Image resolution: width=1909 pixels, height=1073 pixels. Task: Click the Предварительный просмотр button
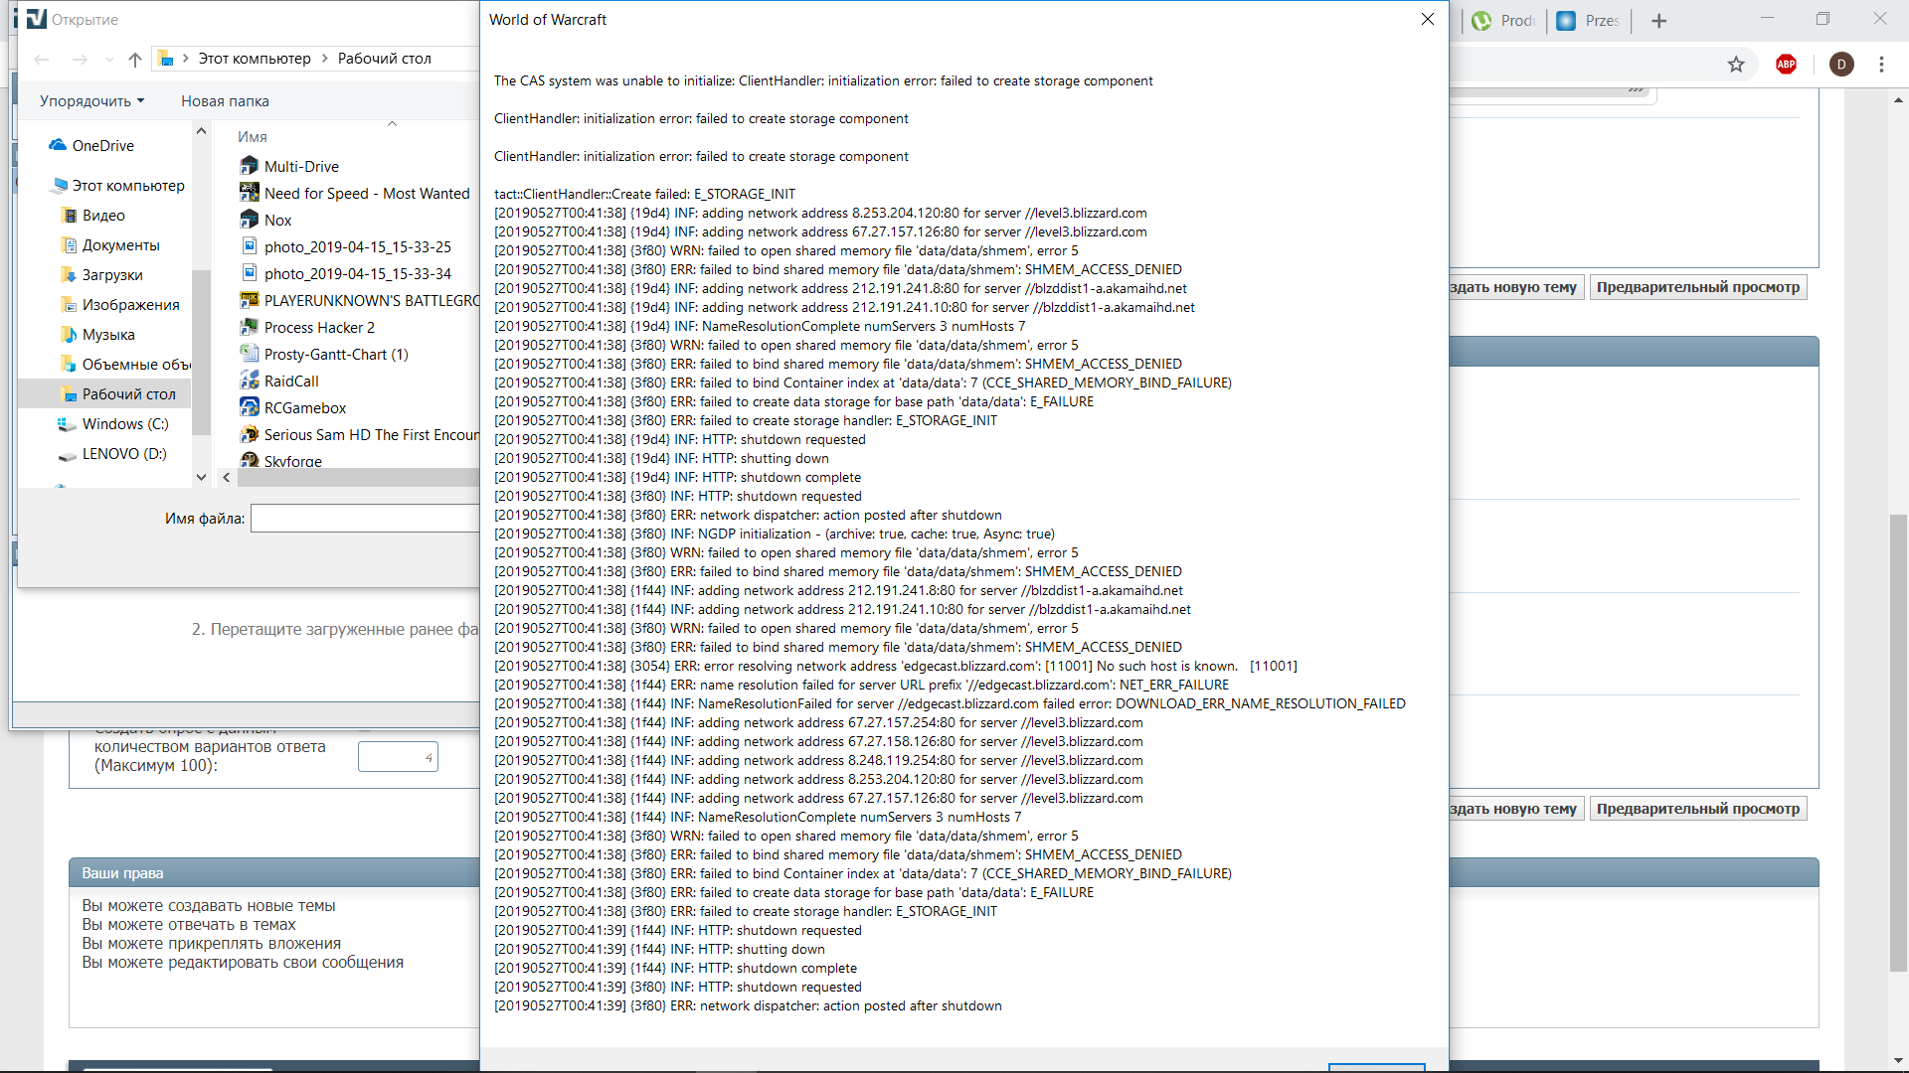click(1697, 287)
